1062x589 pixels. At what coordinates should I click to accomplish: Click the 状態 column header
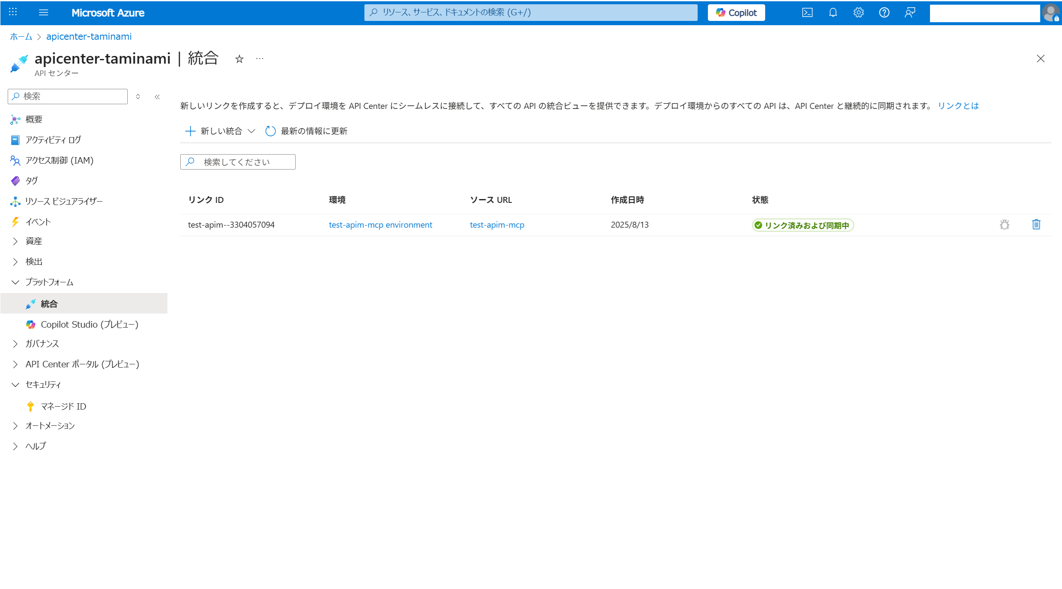click(760, 200)
